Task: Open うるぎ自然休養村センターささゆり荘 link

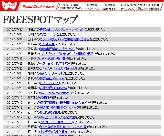Action: [63, 127]
